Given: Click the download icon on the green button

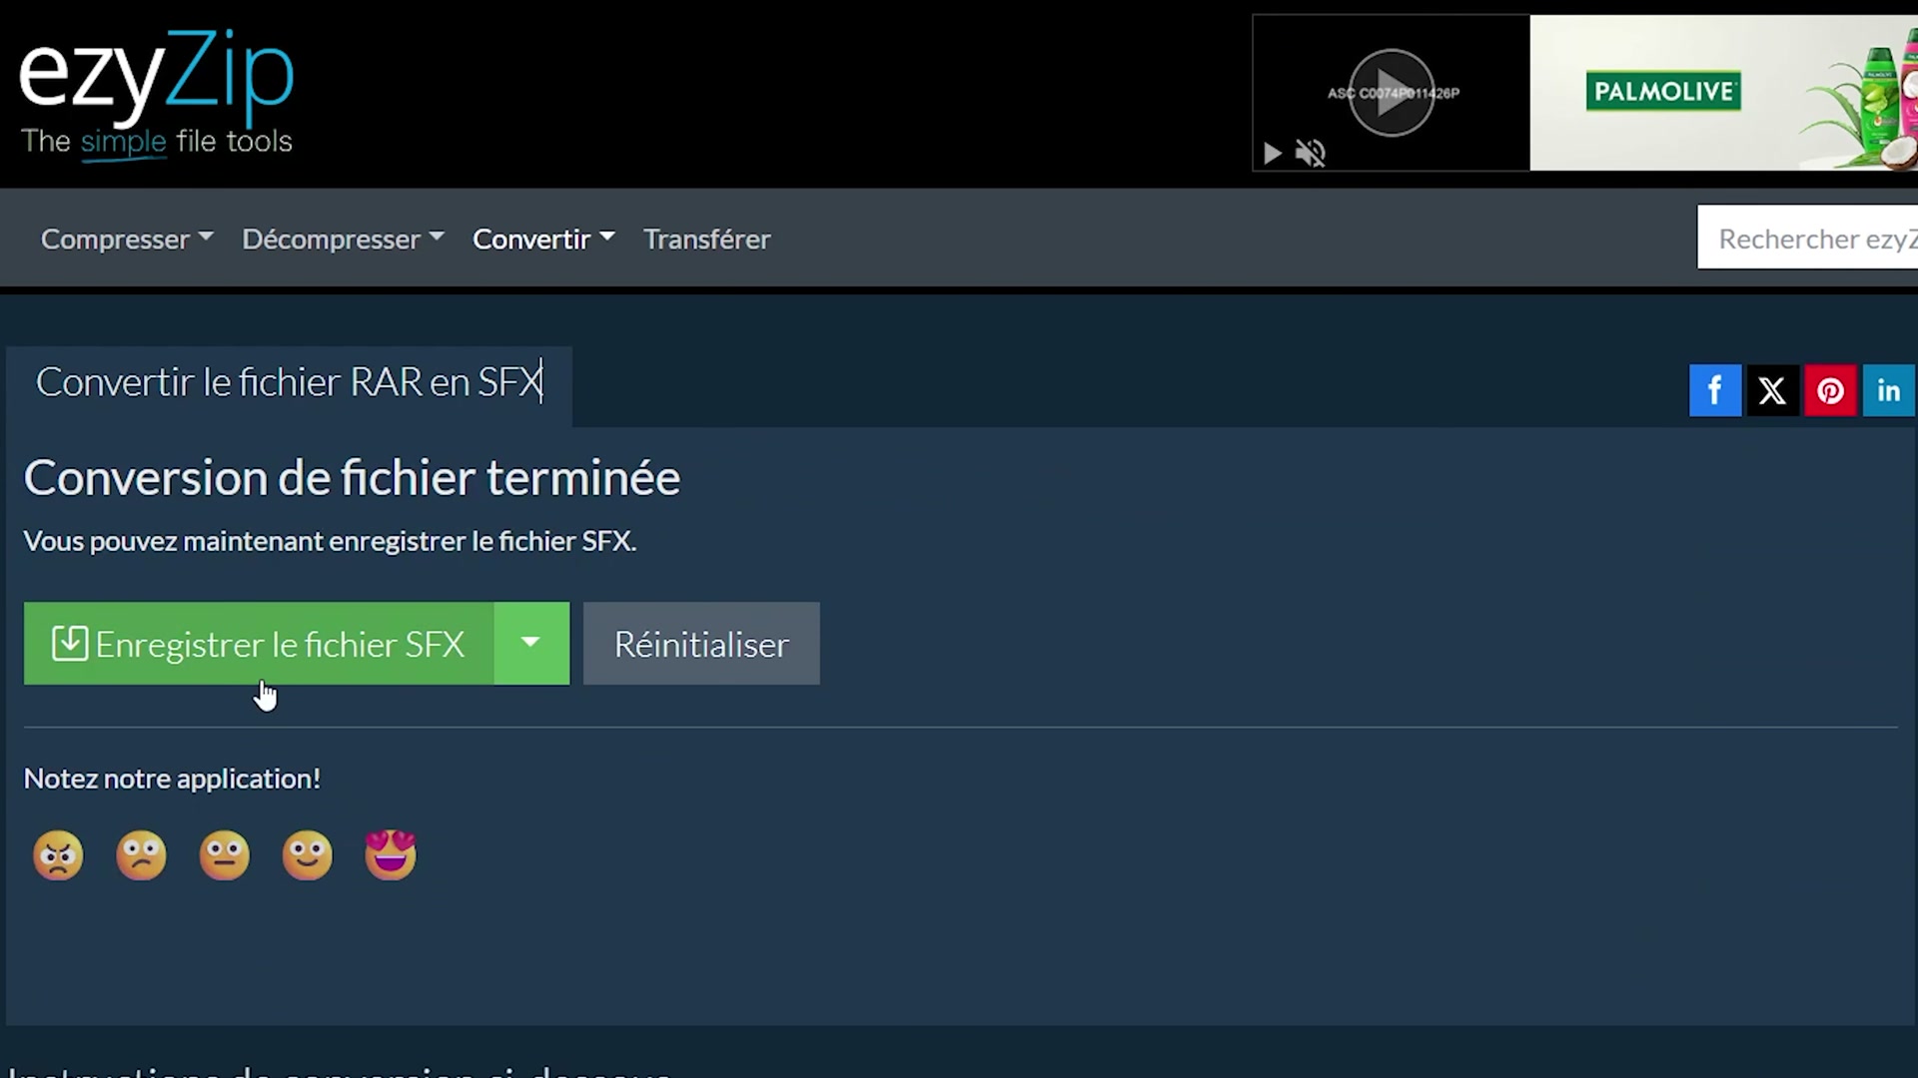Looking at the screenshot, I should 68,643.
